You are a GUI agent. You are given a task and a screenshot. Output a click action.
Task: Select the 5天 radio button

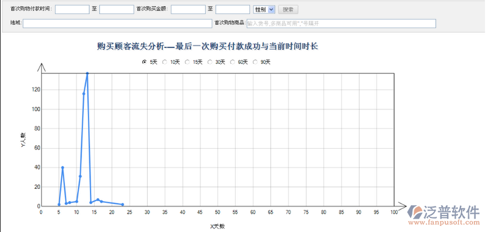tap(145, 62)
